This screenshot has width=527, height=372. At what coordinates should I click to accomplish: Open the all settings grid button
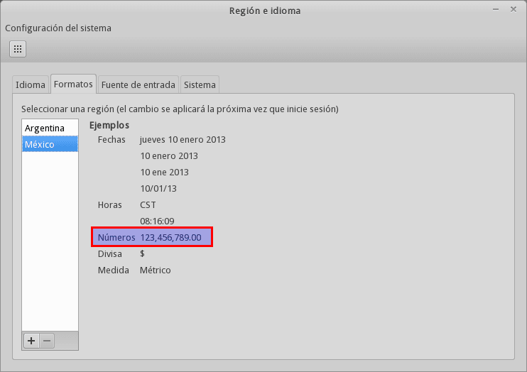[x=18, y=49]
